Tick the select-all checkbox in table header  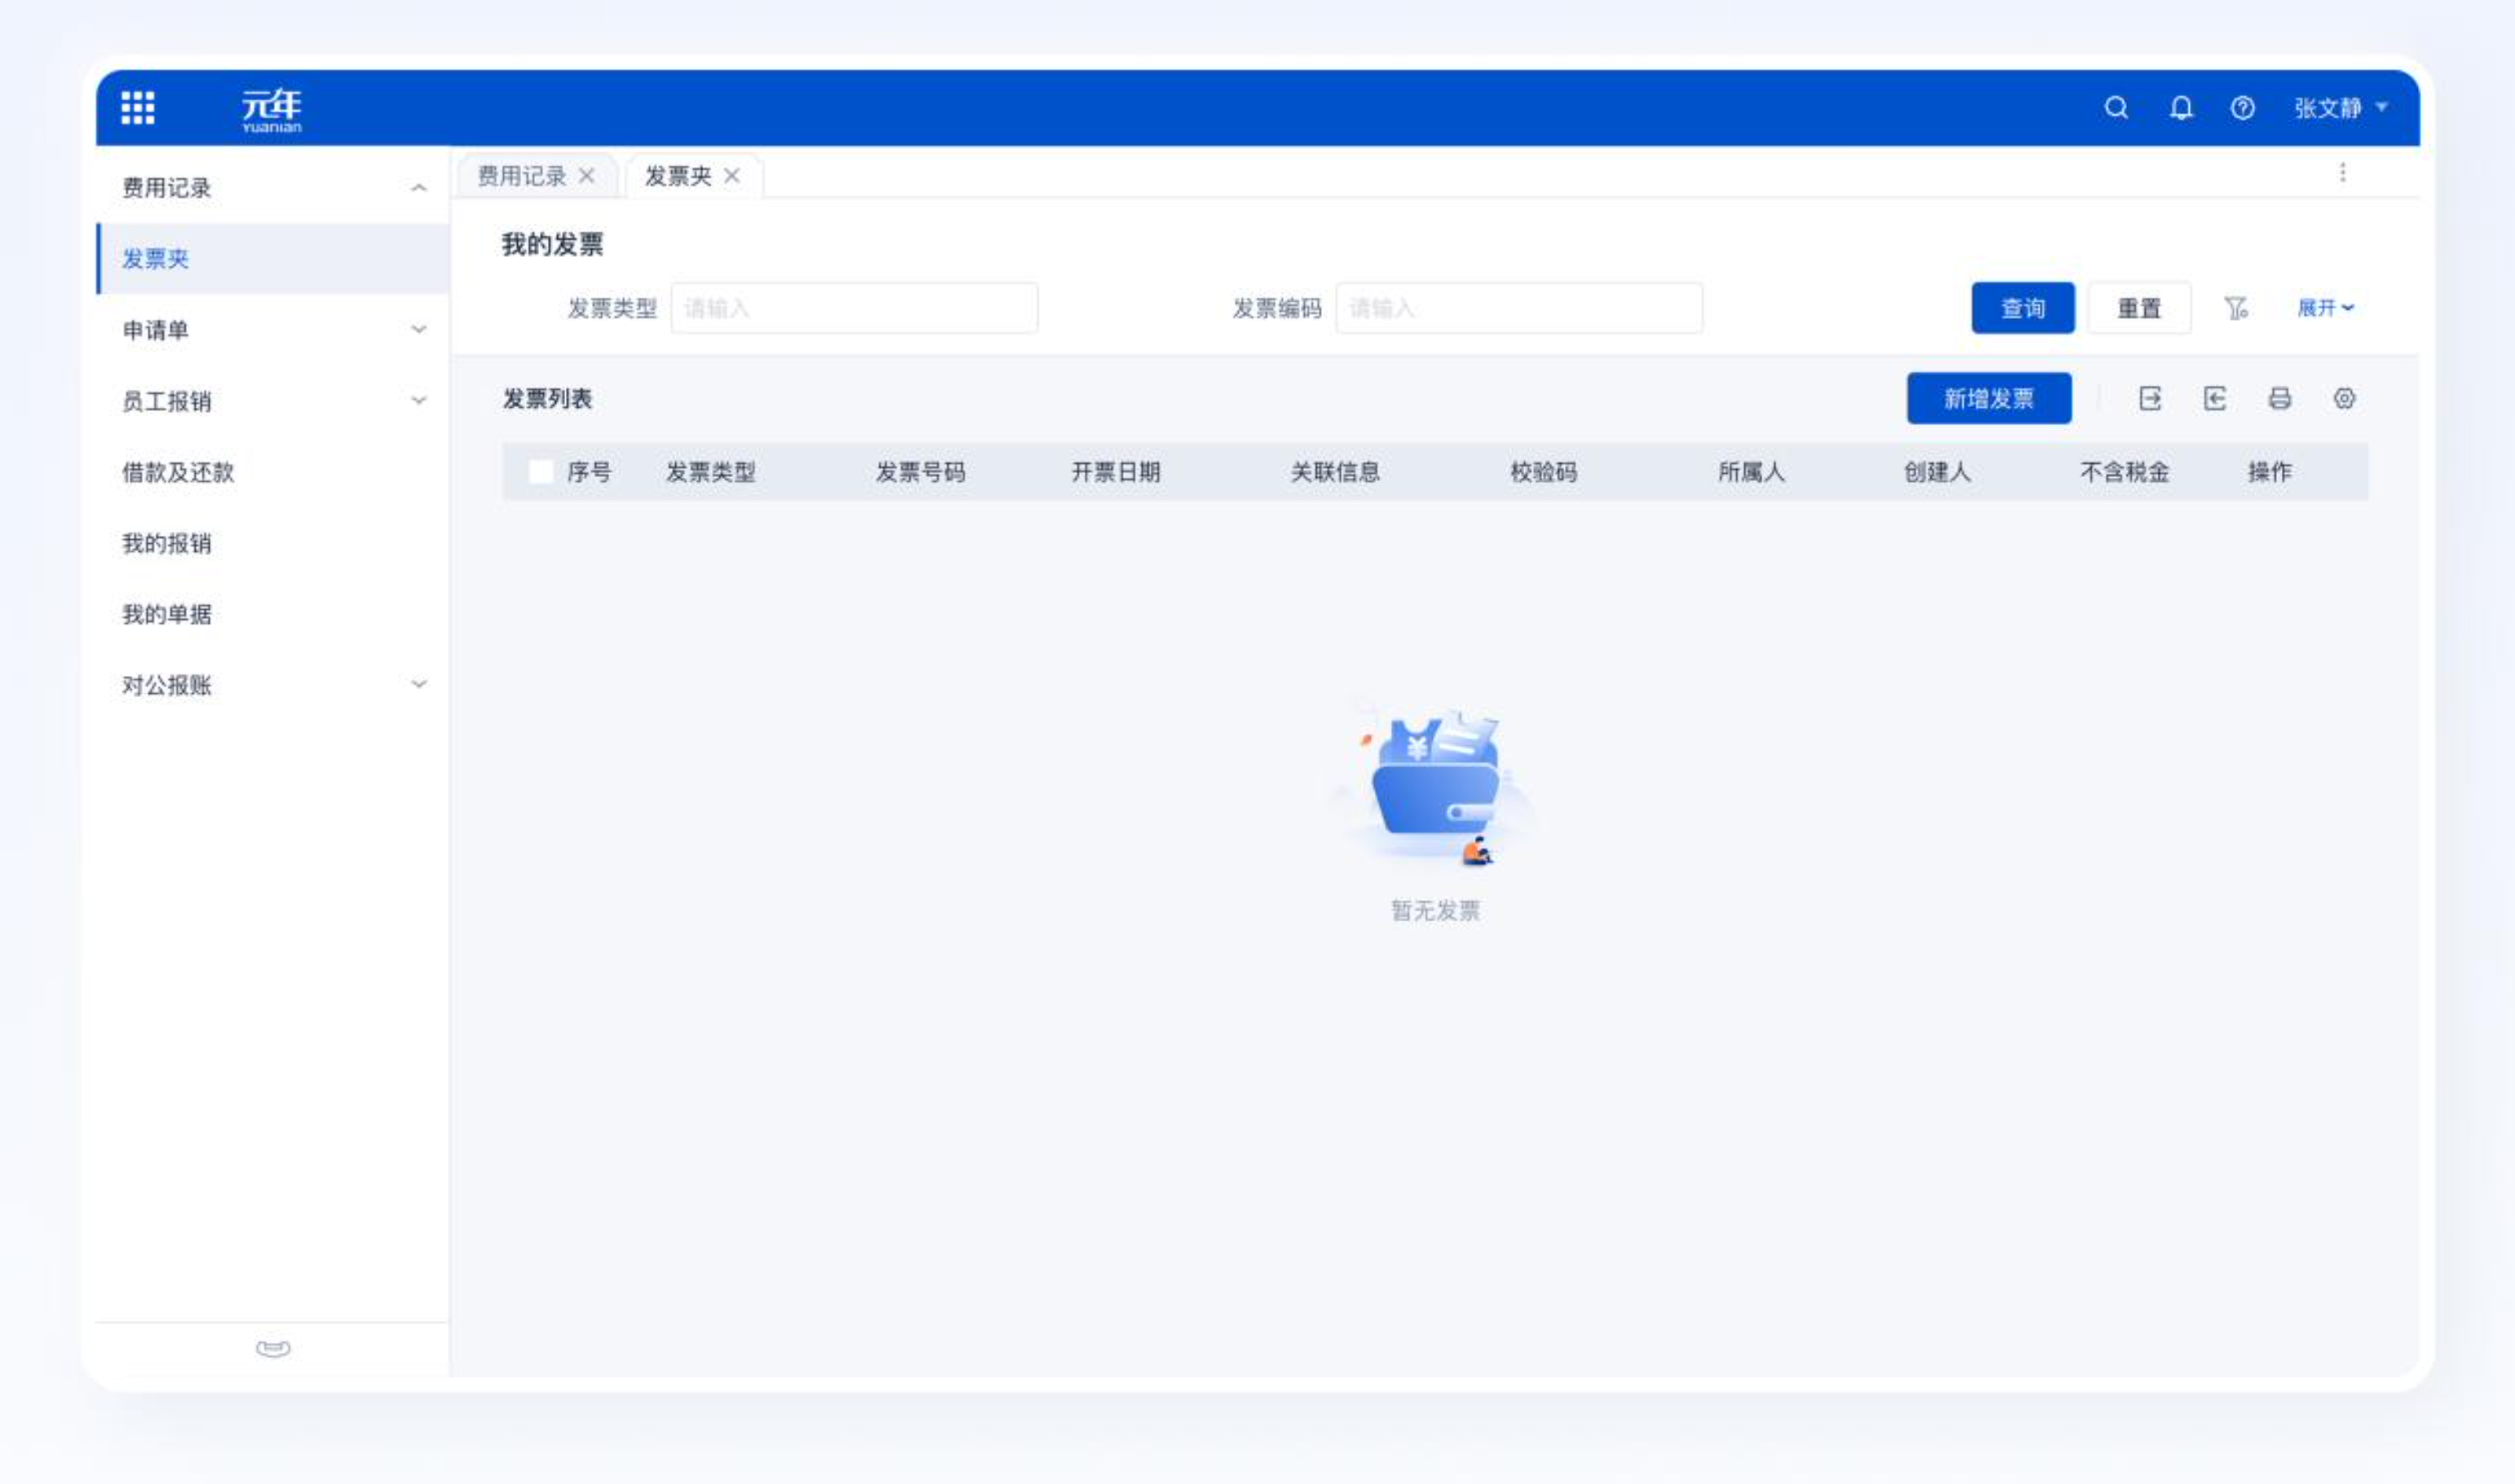click(541, 472)
